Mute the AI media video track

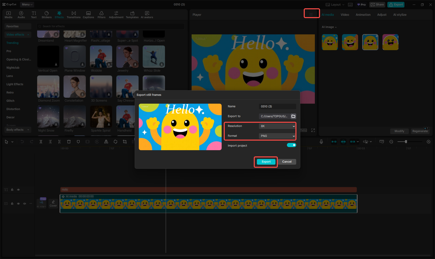(25, 204)
